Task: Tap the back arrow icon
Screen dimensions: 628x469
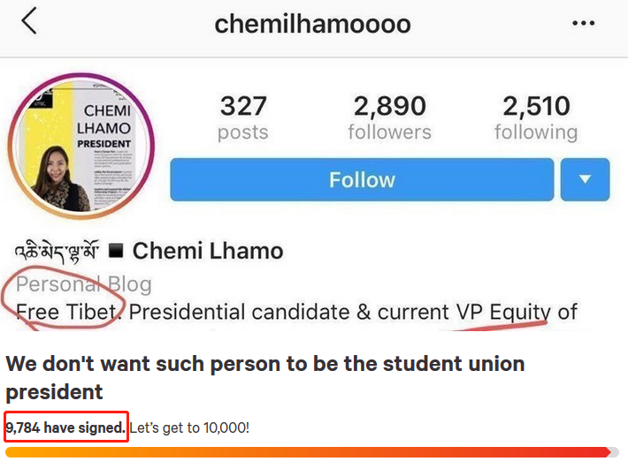Action: click(29, 22)
